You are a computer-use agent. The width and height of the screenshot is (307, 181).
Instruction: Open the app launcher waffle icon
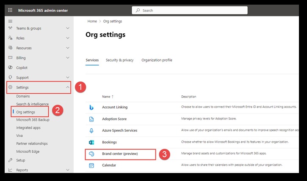tap(10, 10)
